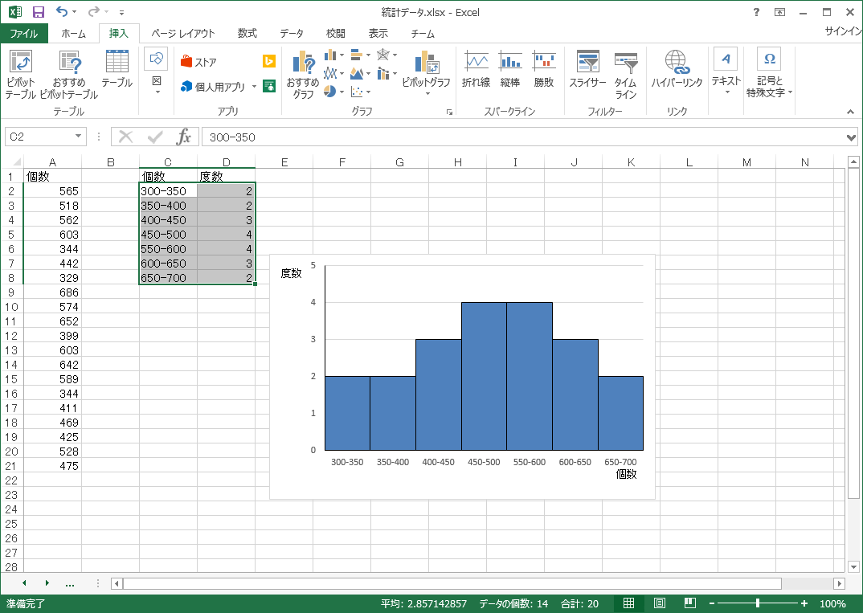Switch to Page Layout view in status bar
863x613 pixels.
pos(660,603)
